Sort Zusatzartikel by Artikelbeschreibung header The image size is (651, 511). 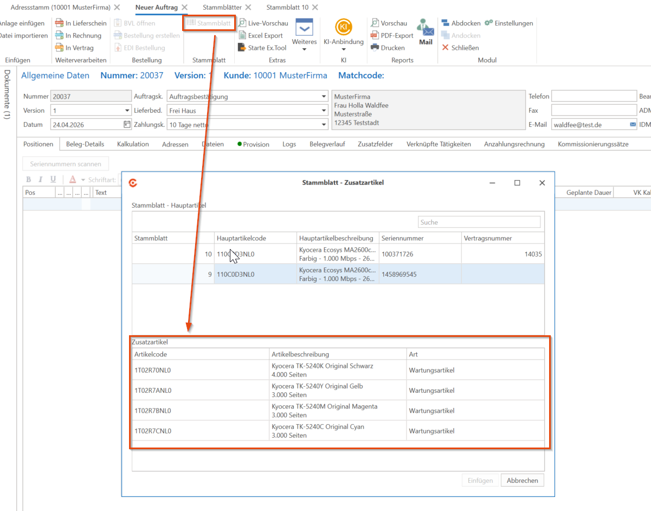[338, 354]
